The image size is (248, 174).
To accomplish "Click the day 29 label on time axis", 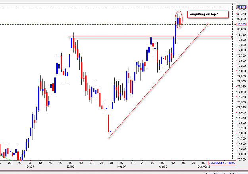I will tap(20, 163).
